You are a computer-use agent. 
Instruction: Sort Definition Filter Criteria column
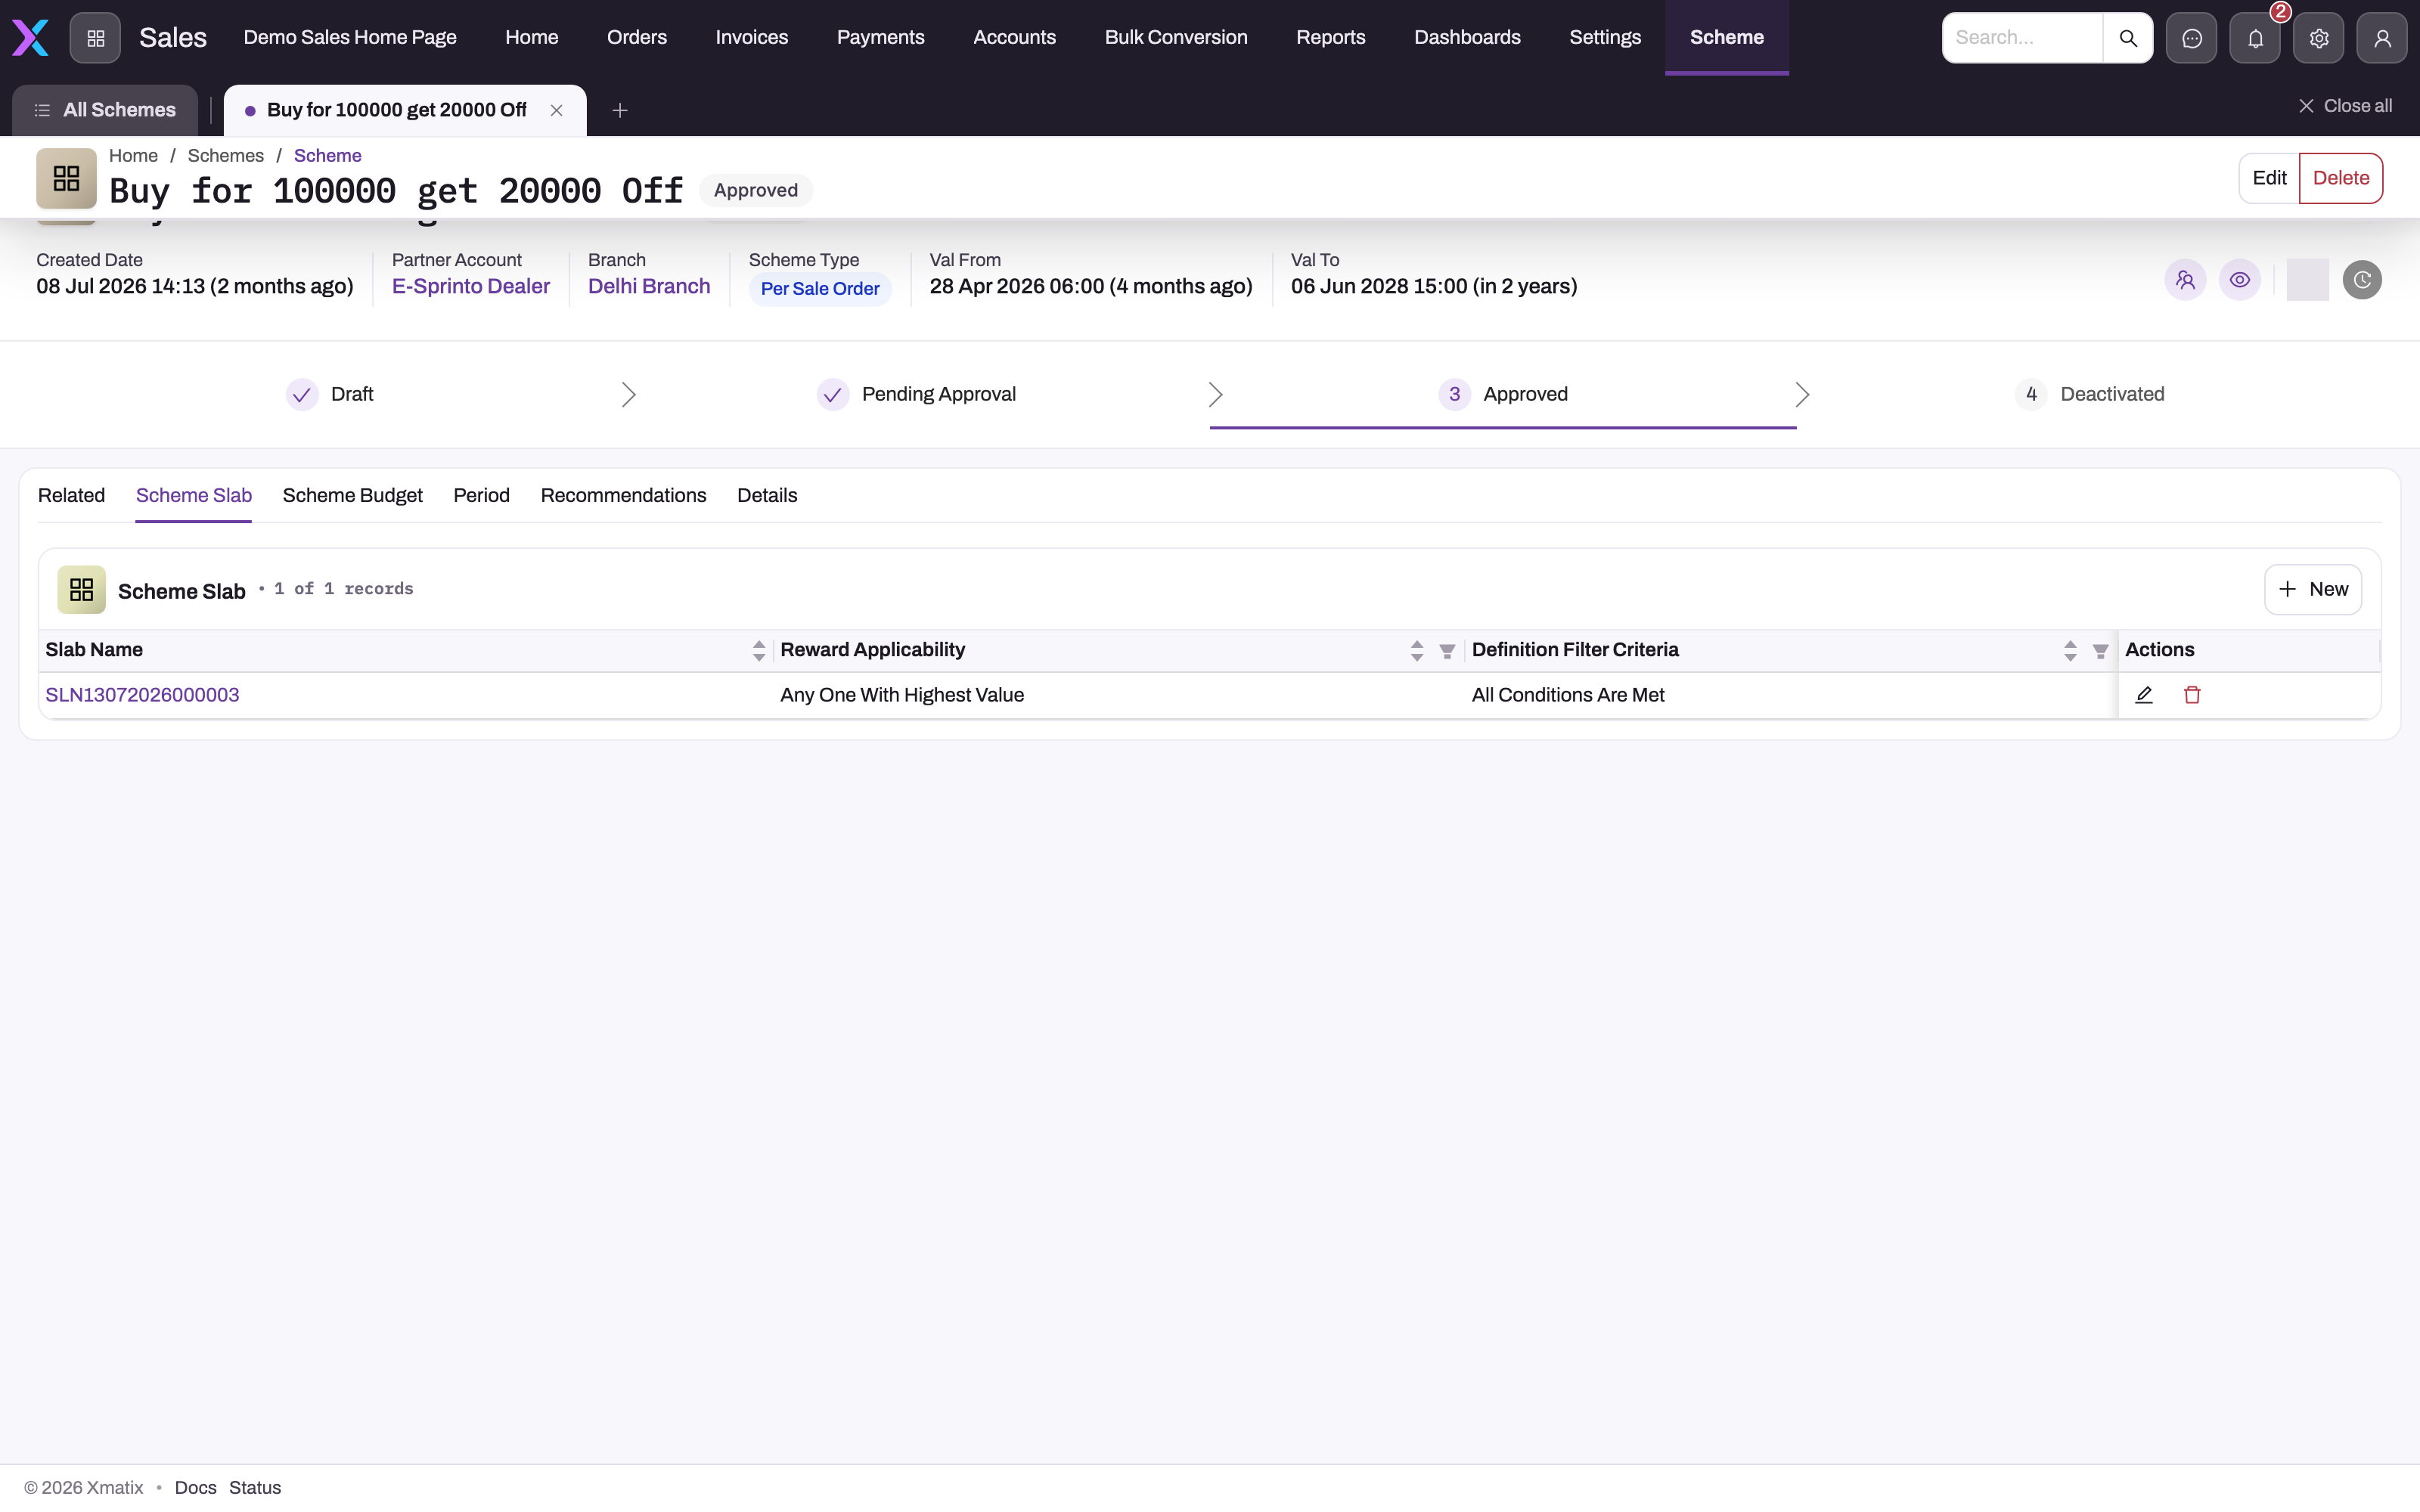coord(2070,651)
